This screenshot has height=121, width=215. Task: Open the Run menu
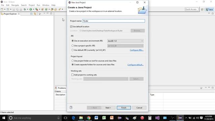[x=38, y=5]
